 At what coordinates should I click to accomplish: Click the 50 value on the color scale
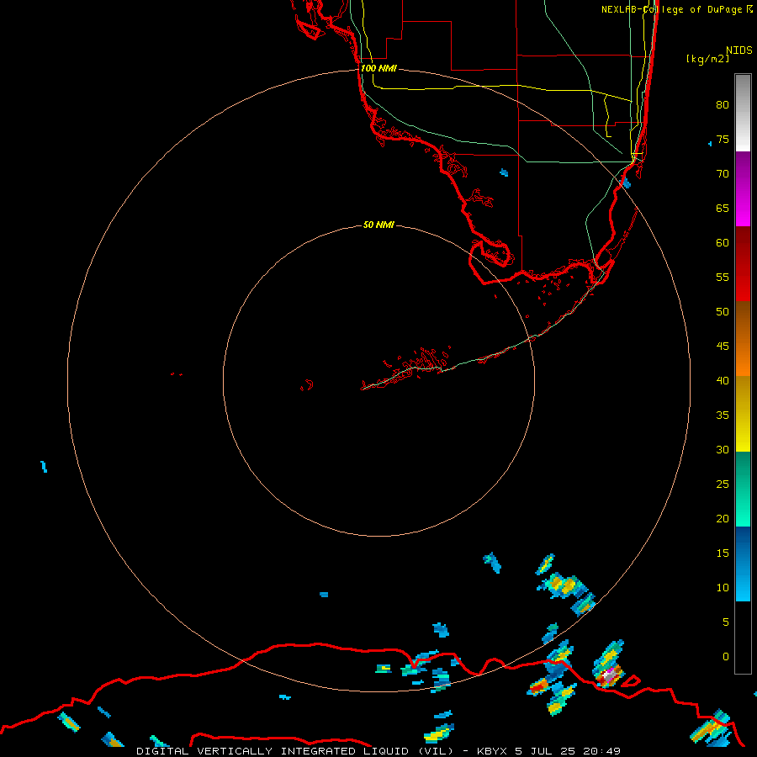tap(723, 312)
